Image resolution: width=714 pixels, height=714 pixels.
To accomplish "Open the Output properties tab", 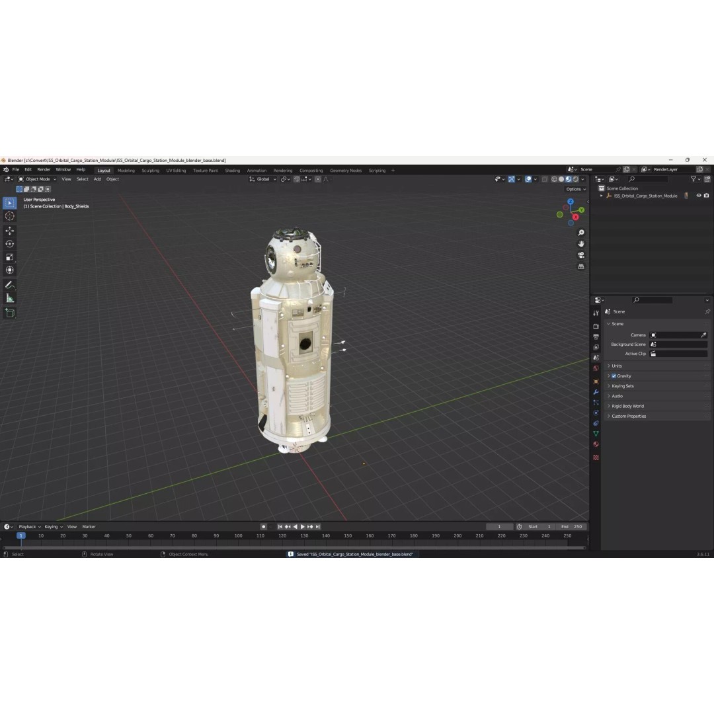I will click(x=596, y=337).
